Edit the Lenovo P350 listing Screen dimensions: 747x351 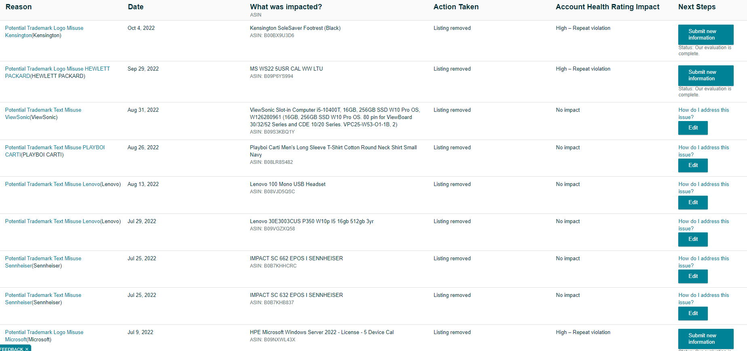pyautogui.click(x=693, y=239)
